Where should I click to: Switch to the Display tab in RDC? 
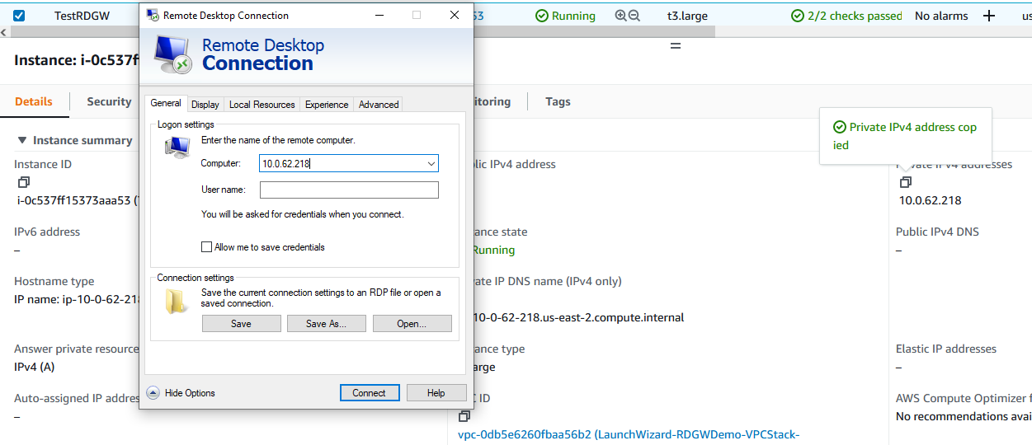[x=205, y=105]
